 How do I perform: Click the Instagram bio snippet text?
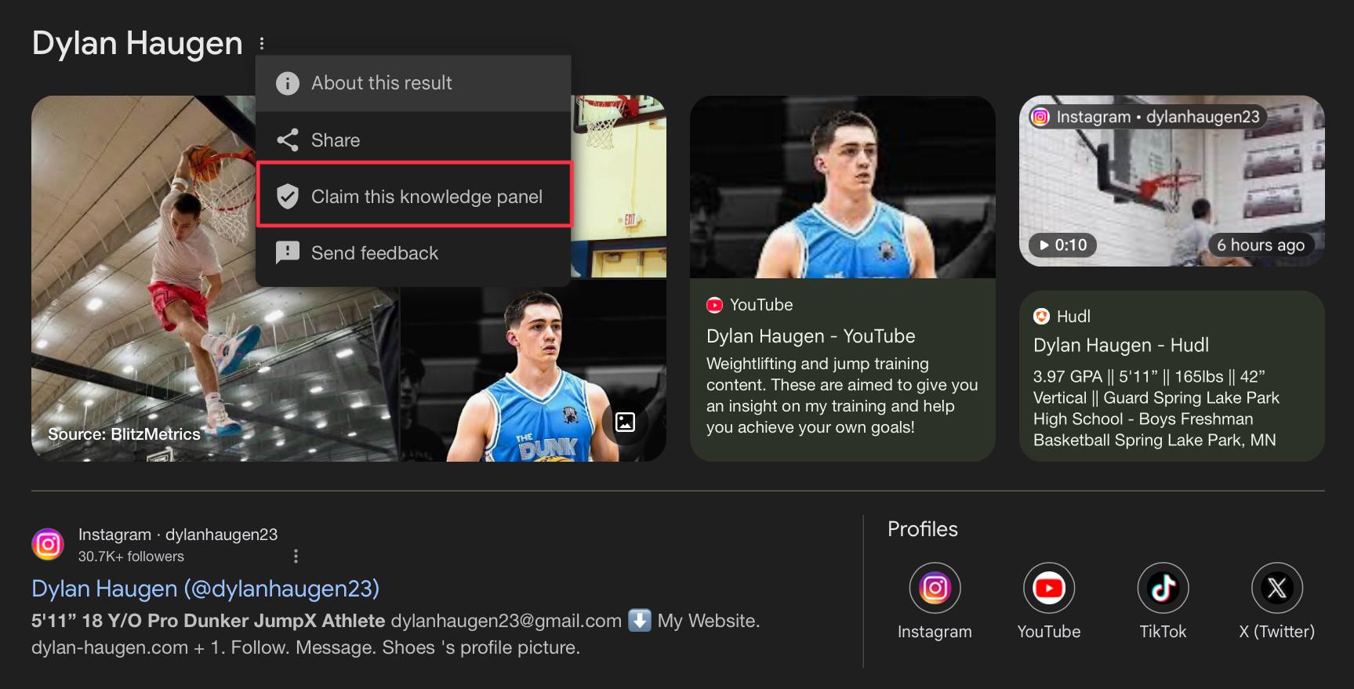pos(395,634)
